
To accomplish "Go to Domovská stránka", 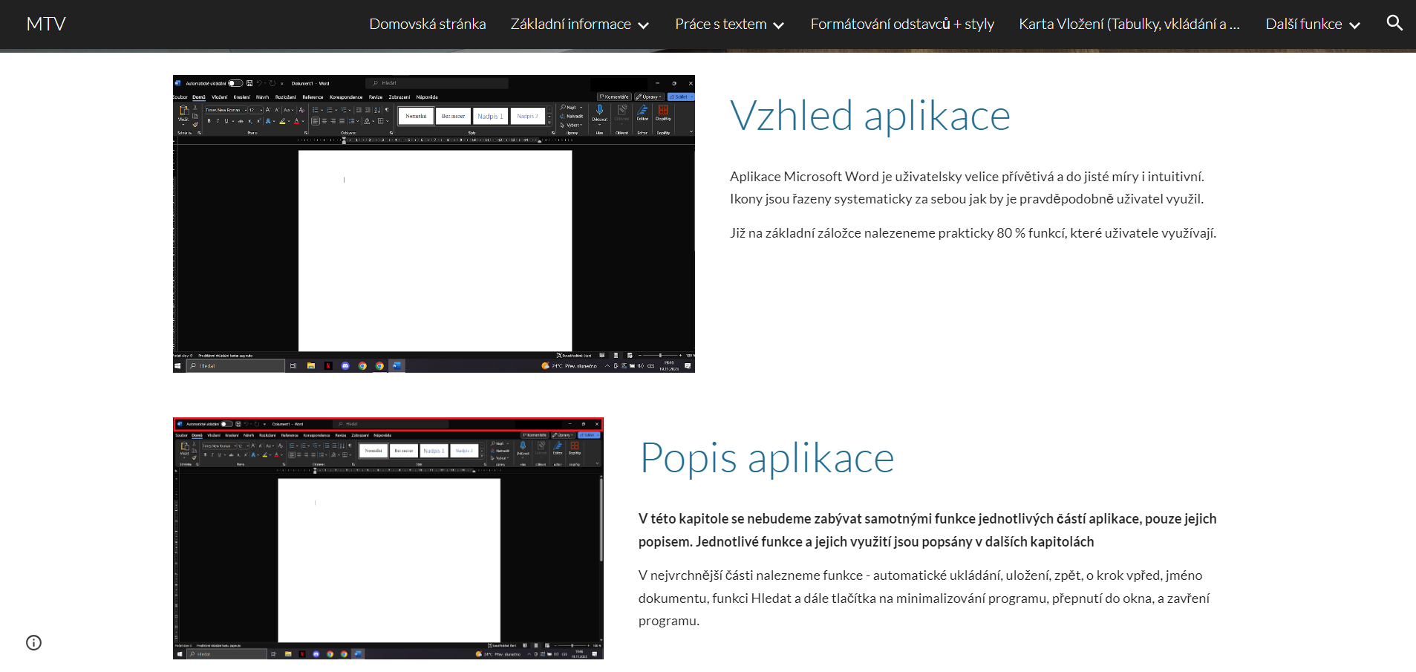I will coord(428,24).
